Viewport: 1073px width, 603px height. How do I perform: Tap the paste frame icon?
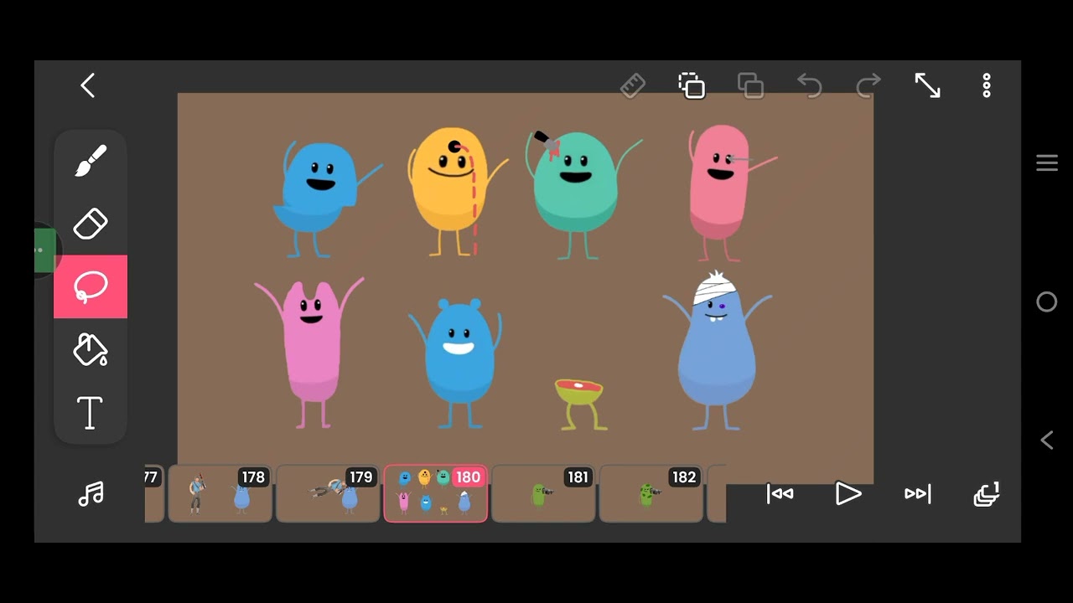tap(750, 85)
